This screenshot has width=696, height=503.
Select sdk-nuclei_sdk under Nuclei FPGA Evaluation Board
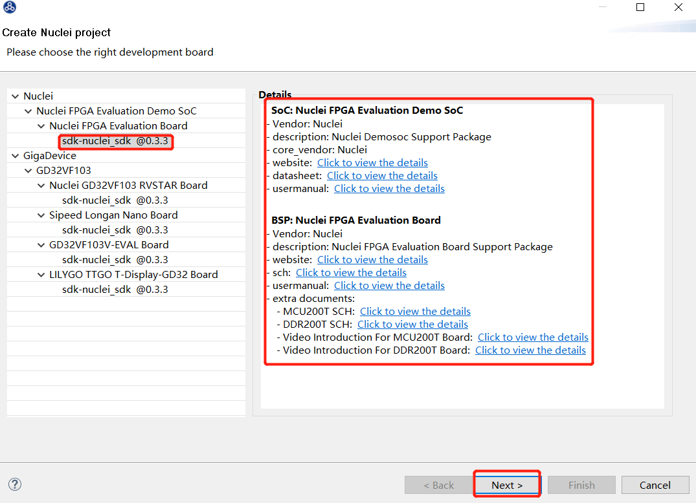pos(115,141)
